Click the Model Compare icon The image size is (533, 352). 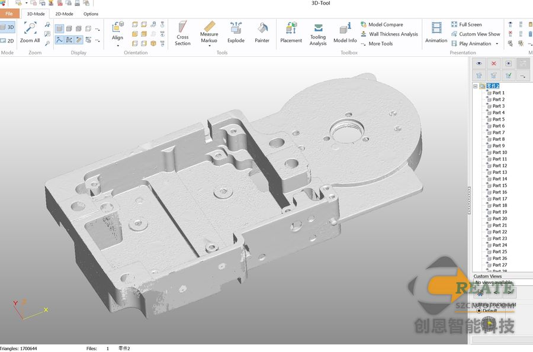point(364,24)
